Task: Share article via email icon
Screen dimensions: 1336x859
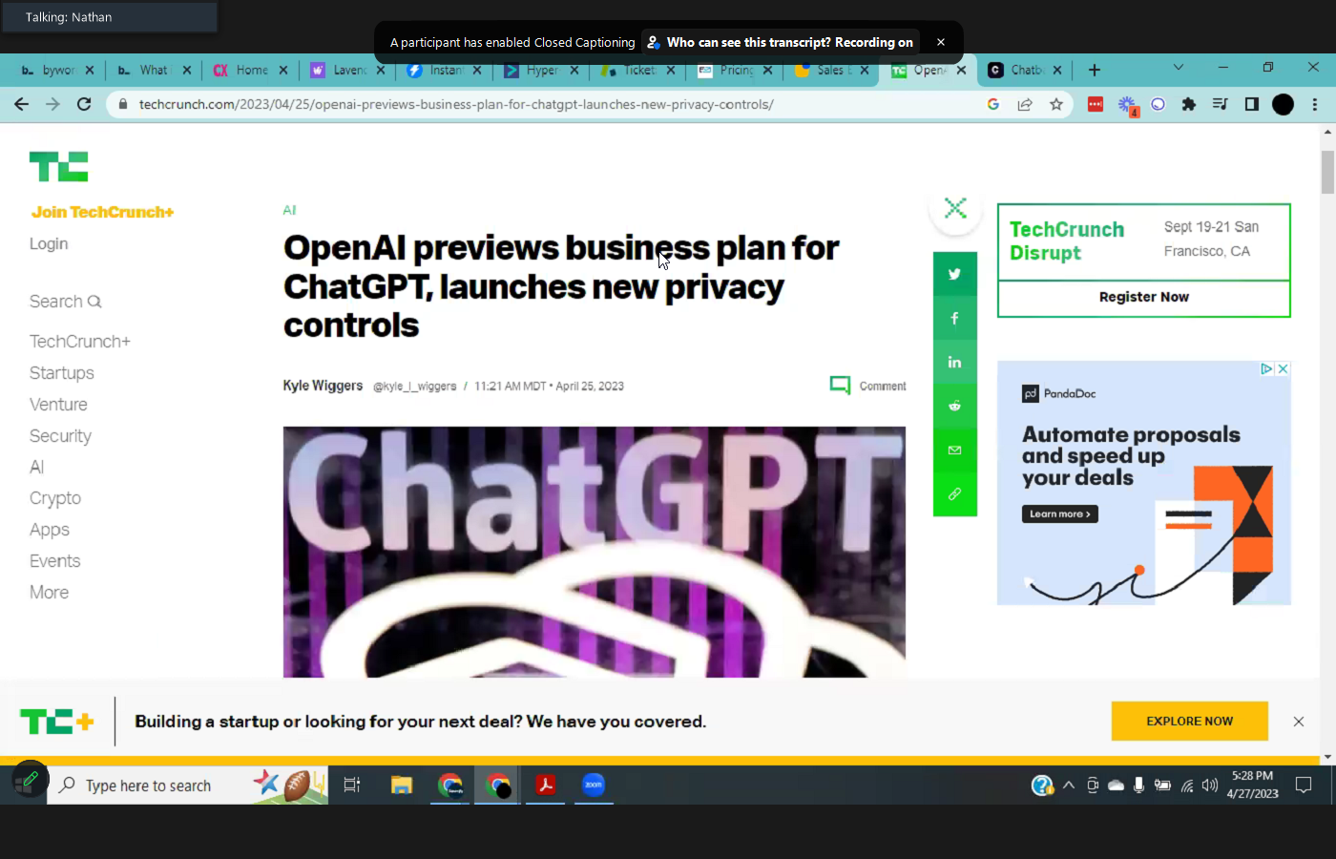Action: (954, 450)
